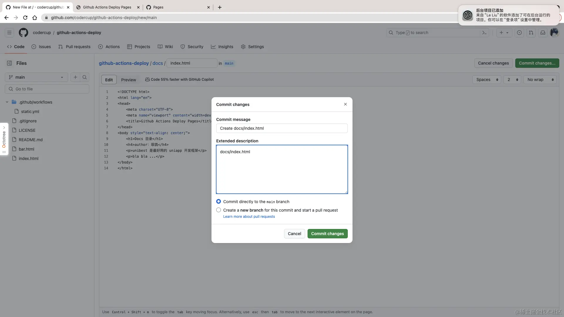
Task: Open the repository Settings tab
Action: [252, 47]
